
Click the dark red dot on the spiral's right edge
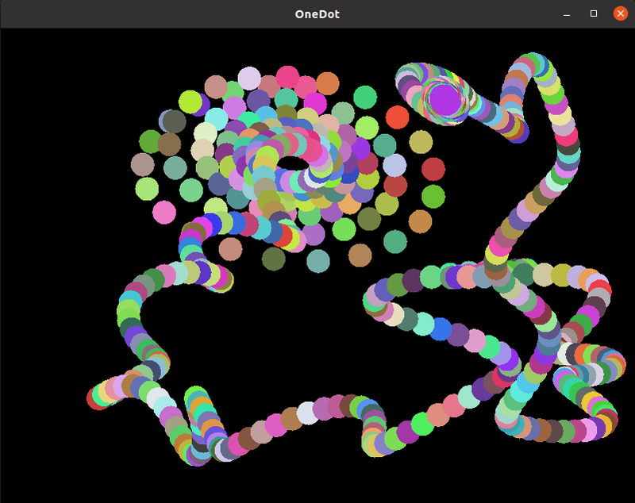tap(433, 169)
